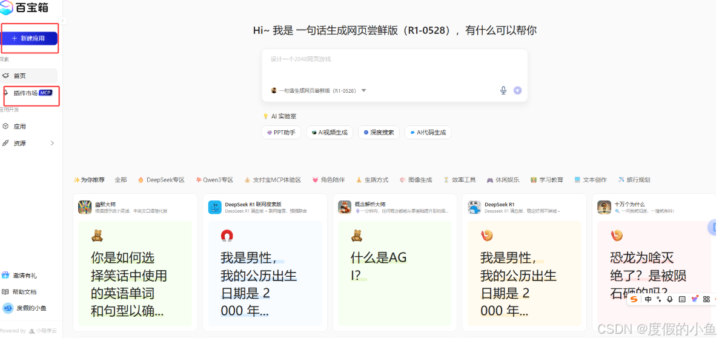Screen dimensions: 719x341
Task: Select the 休闲娱乐 tab
Action: tap(503, 180)
